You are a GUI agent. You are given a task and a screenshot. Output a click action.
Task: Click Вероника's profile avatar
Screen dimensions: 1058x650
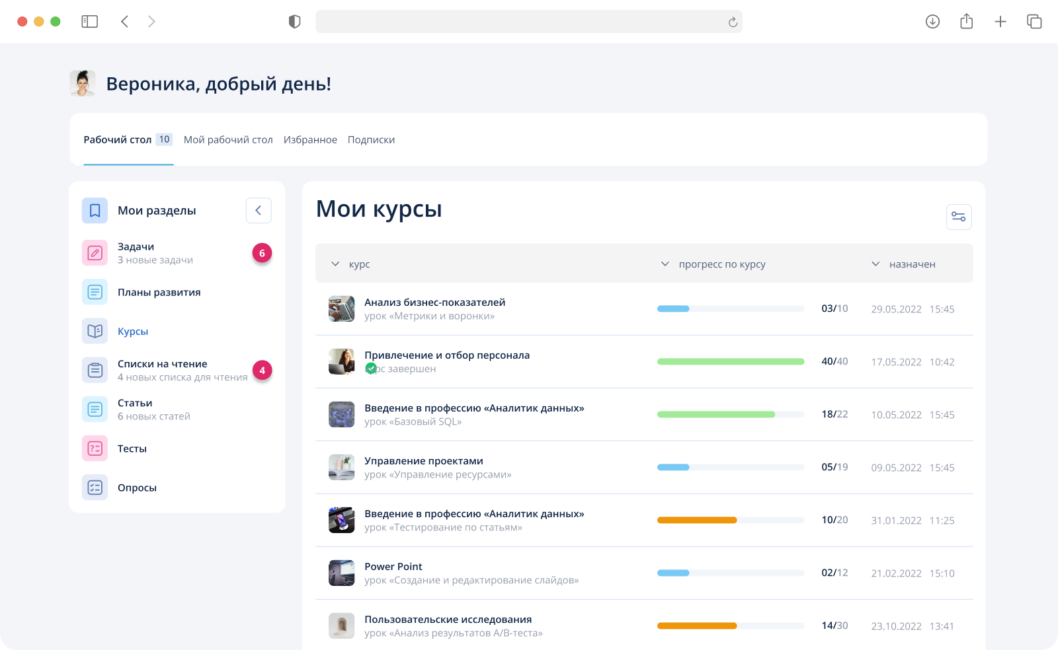click(x=82, y=83)
